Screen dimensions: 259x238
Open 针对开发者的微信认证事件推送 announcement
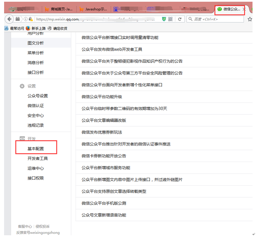click(x=126, y=144)
